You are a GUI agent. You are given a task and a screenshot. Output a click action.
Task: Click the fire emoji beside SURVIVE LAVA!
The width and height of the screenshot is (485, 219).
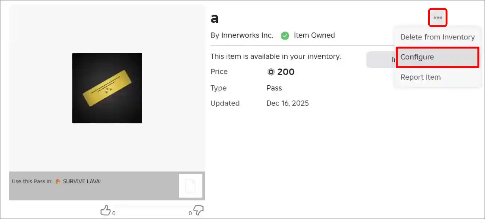click(57, 181)
